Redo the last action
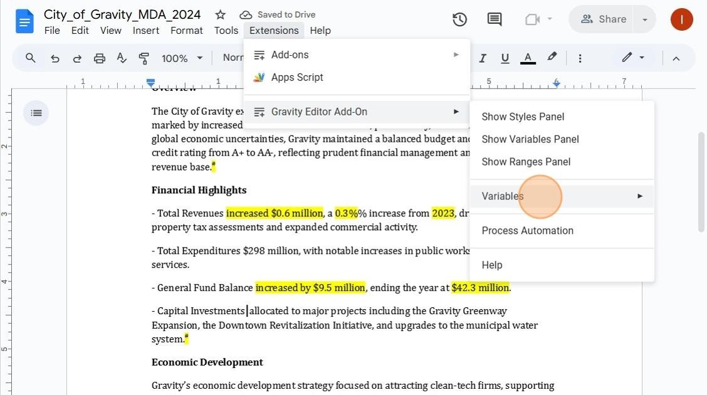 (x=77, y=58)
